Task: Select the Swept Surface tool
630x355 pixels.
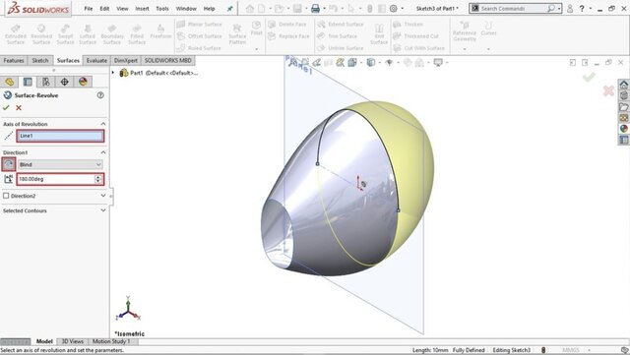Action: coord(65,34)
